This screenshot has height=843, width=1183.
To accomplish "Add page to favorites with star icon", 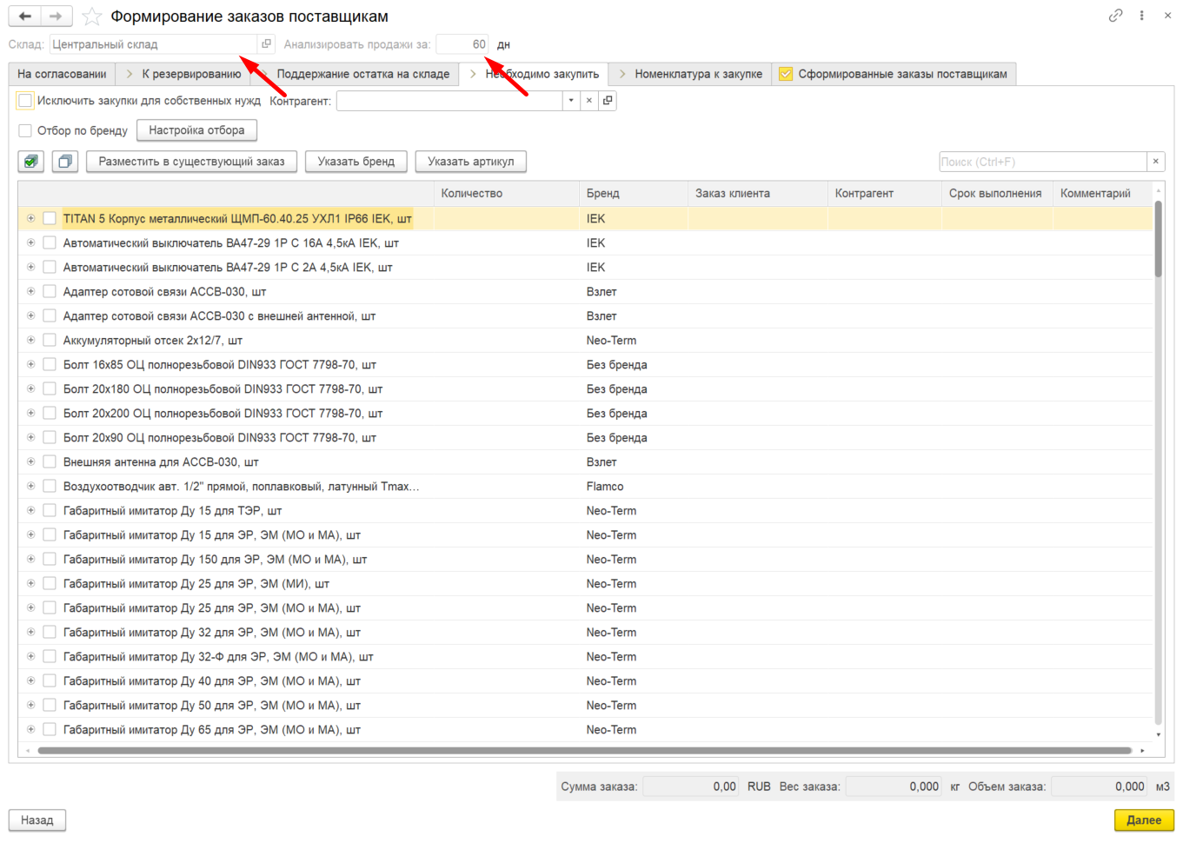I will click(x=92, y=17).
